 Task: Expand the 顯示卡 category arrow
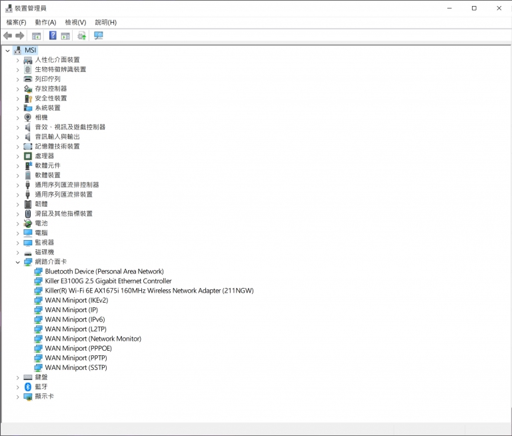click(x=17, y=397)
